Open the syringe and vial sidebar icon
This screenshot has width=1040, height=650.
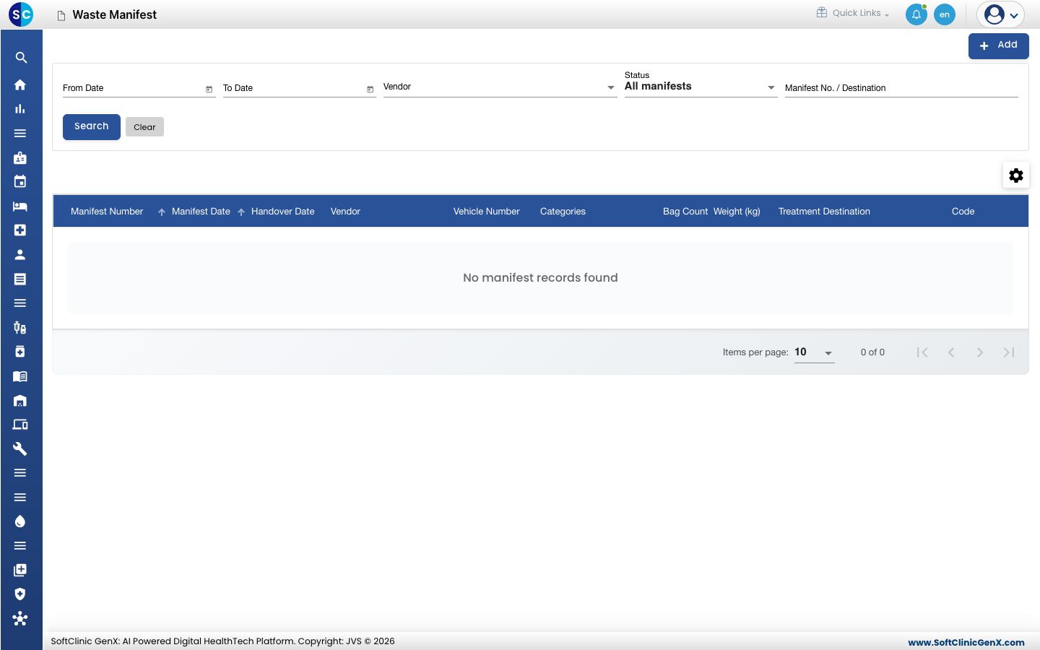click(20, 327)
